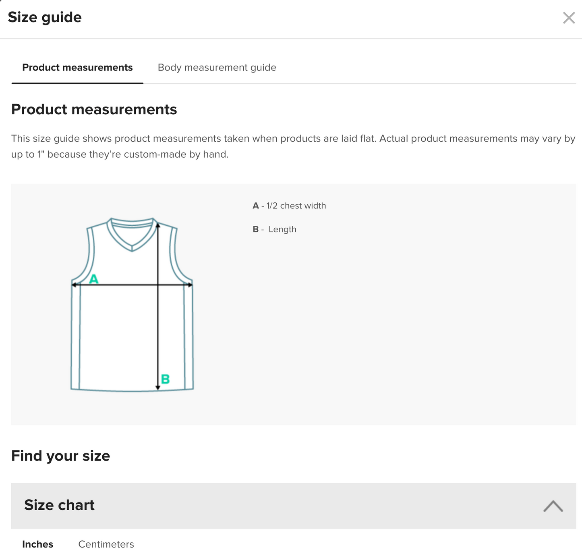Viewport: 582px width, 558px height.
Task: Collapse Size chart using chevron arrow
Action: pyautogui.click(x=553, y=506)
